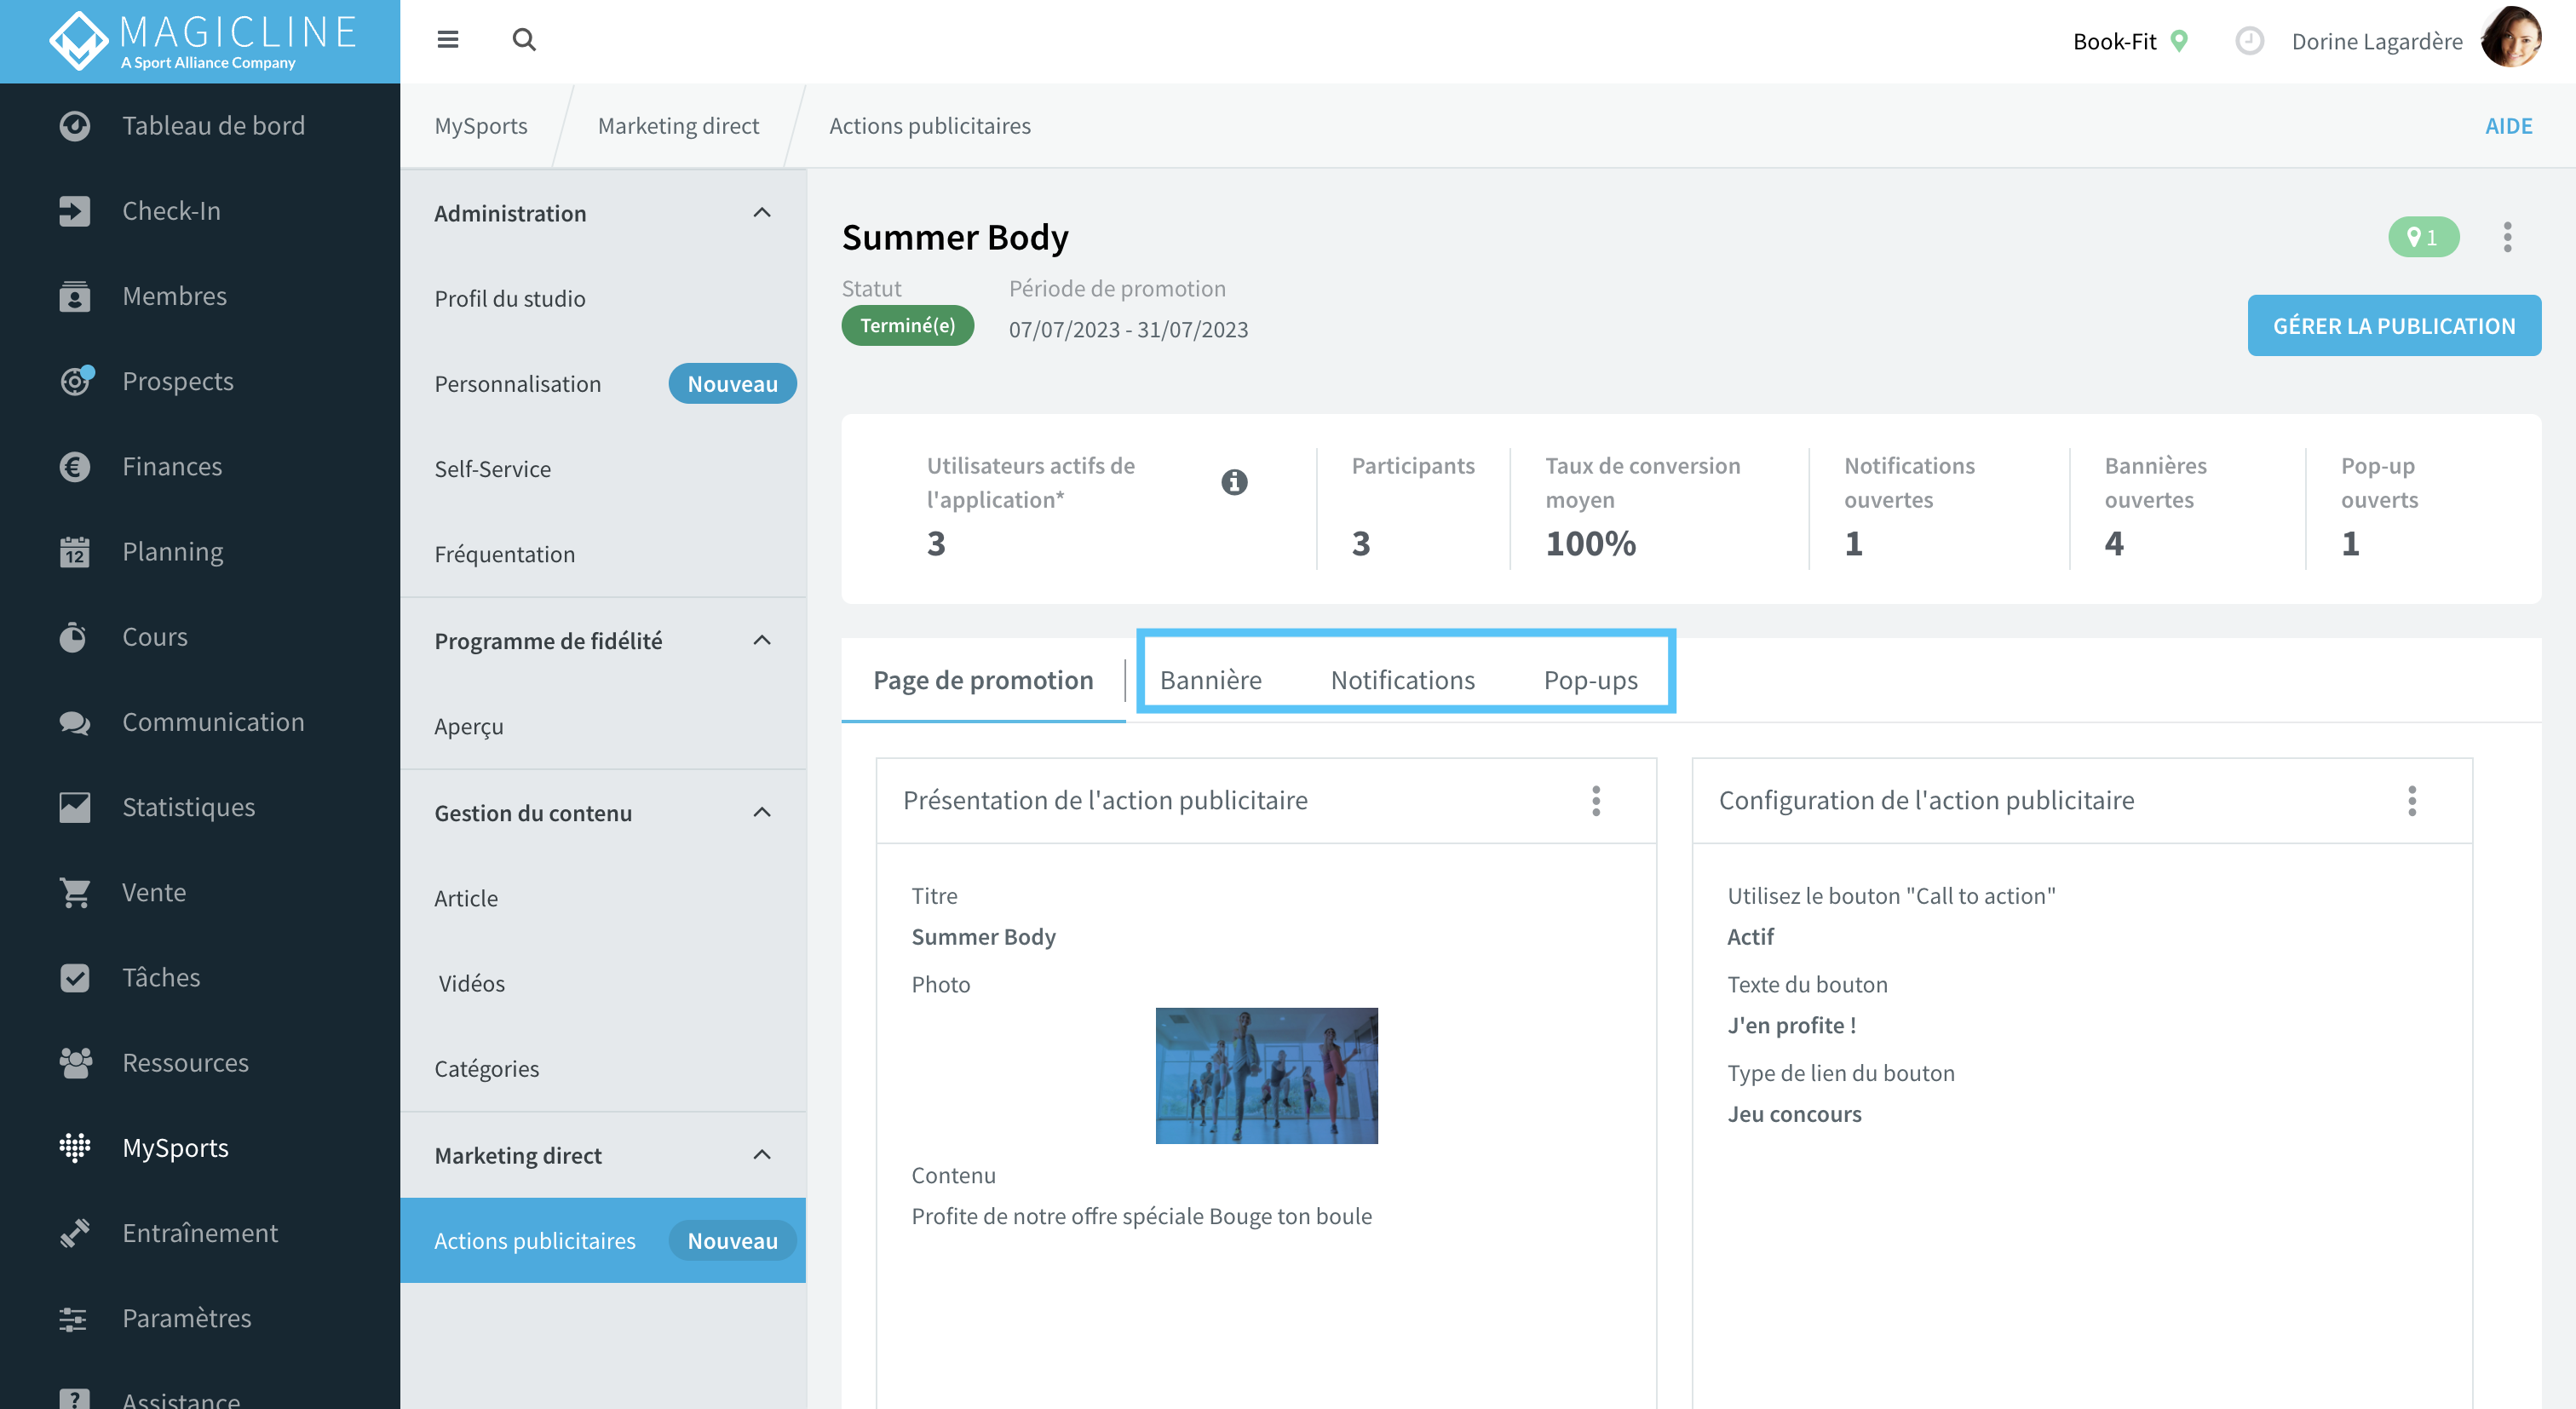This screenshot has width=2576, height=1409.
Task: Open the Check-In sidebar icon
Action: coord(75,211)
